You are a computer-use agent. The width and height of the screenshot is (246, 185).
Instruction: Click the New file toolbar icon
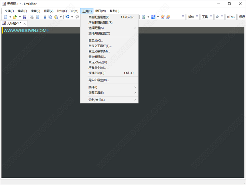coord(6,17)
